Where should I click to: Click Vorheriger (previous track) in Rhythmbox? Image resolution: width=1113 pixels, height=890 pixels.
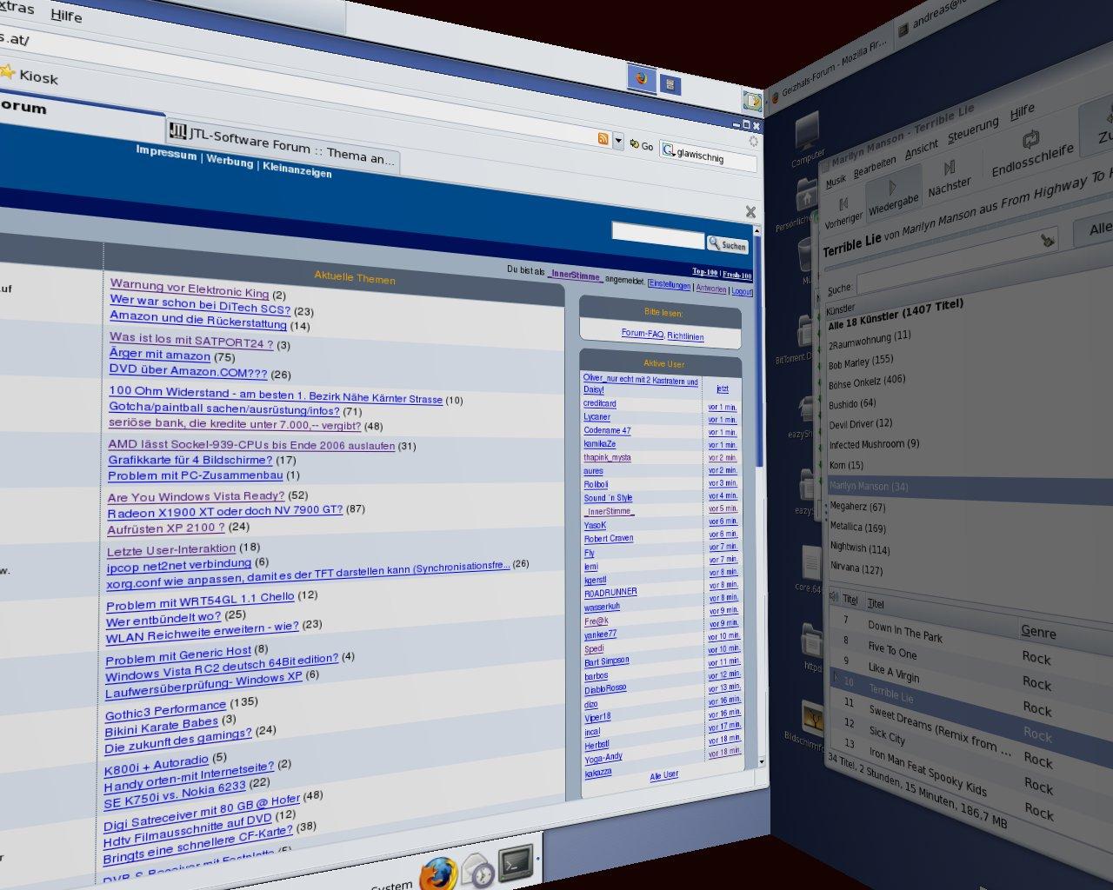[843, 213]
